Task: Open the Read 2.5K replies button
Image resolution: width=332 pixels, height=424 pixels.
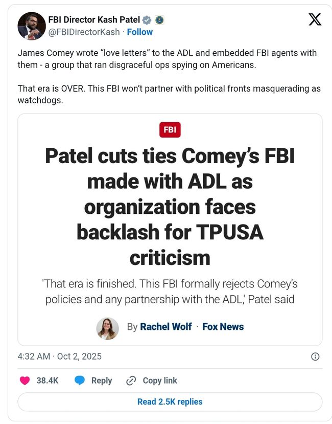Action: pyautogui.click(x=170, y=401)
